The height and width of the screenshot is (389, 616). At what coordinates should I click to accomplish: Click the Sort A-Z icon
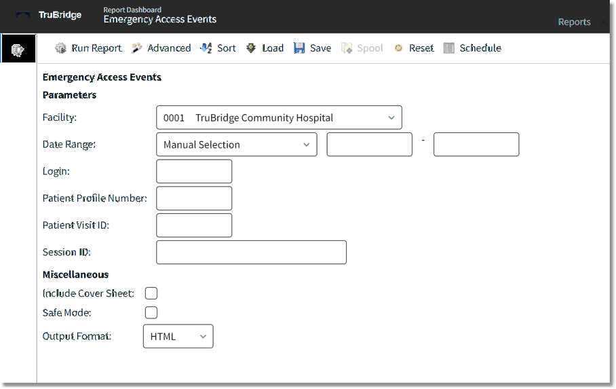[206, 48]
